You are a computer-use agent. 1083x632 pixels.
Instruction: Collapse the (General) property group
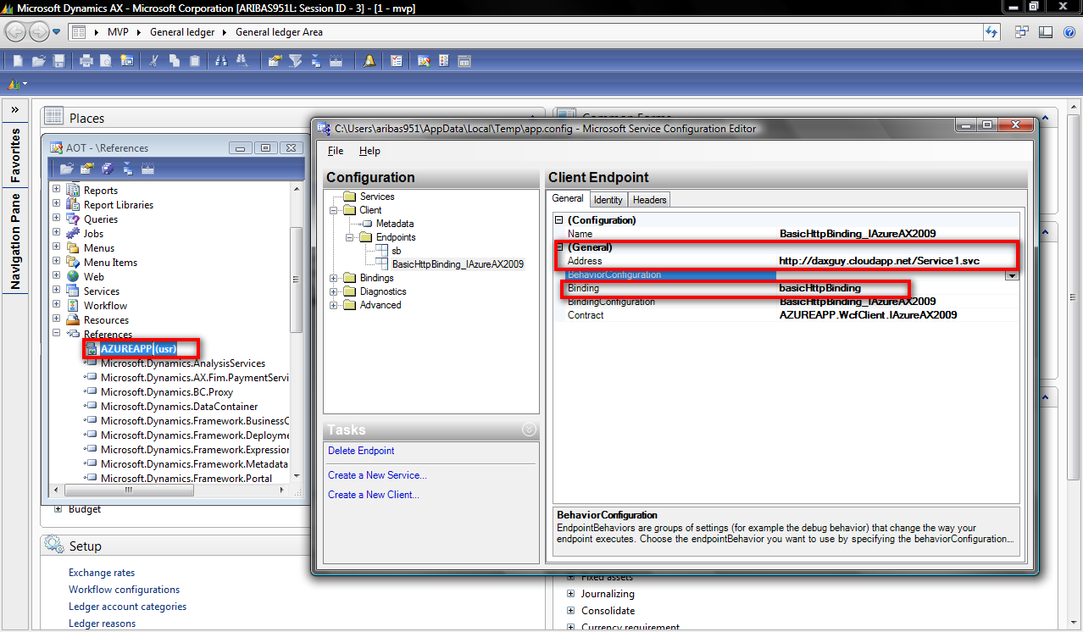[559, 247]
